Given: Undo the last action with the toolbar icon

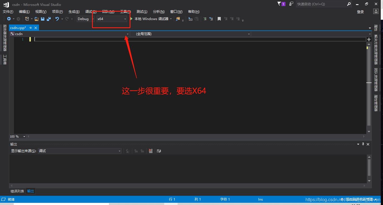Looking at the screenshot, I should tap(57, 19).
